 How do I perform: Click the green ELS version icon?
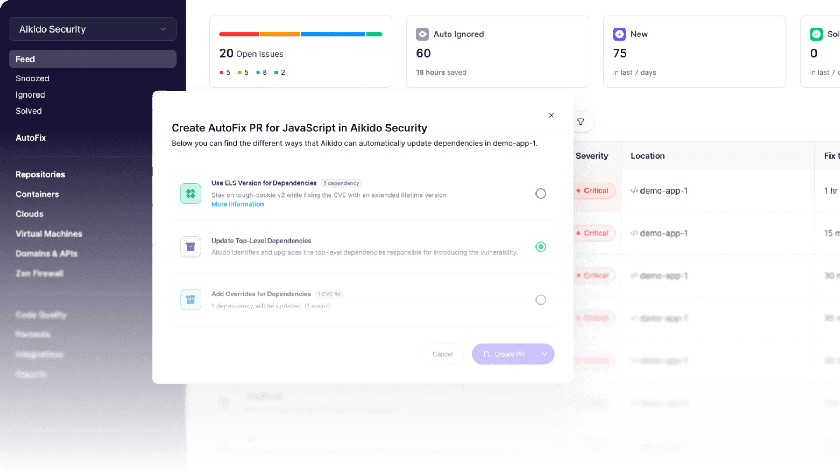[x=190, y=194]
